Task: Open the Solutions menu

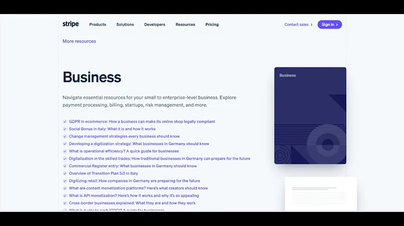Action: [125, 25]
